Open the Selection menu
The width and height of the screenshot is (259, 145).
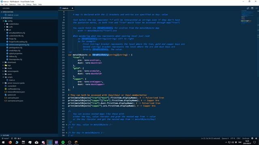tap(13, 4)
